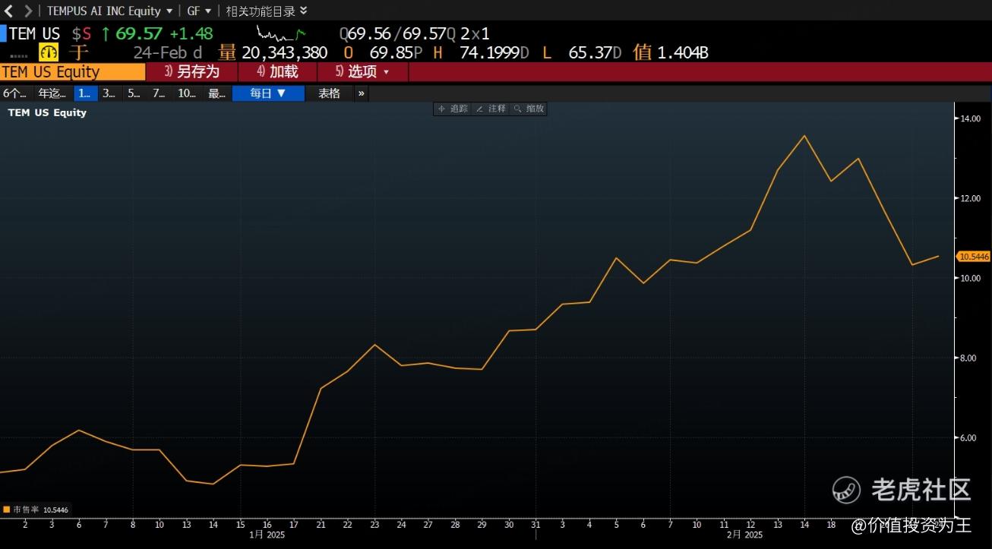Click the bid/ask quote 69.56/69.57
The image size is (992, 549).
397,33
